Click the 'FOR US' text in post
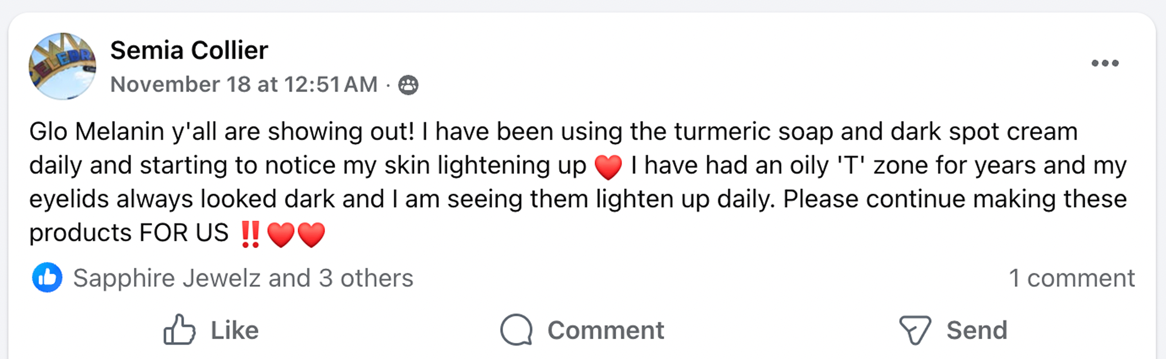Image resolution: width=1166 pixels, height=359 pixels. (x=183, y=233)
